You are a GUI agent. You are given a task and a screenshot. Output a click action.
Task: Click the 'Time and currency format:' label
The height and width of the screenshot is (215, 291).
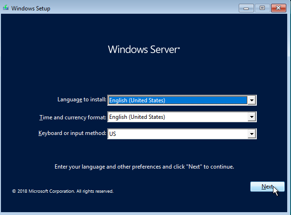73,117
